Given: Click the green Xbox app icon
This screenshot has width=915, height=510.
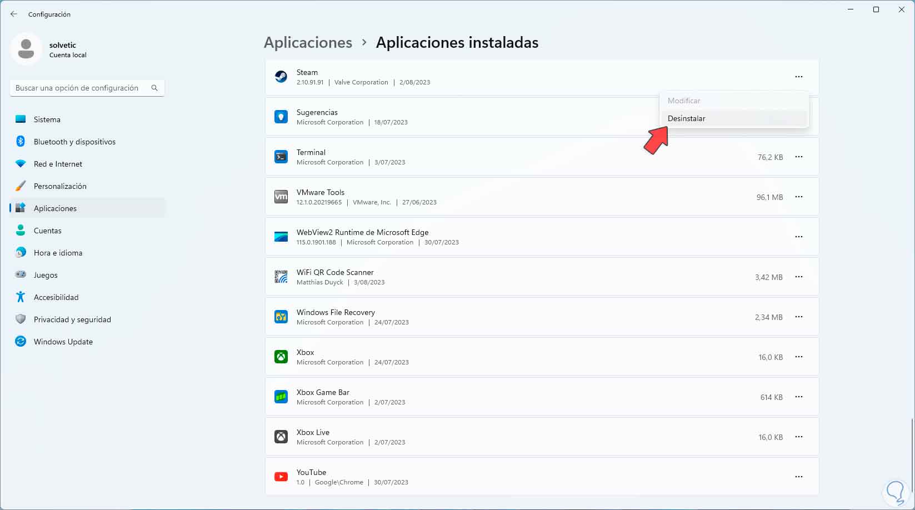Looking at the screenshot, I should pos(281,357).
